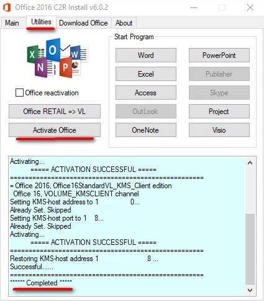The width and height of the screenshot is (264, 301).
Task: Open the Download Office tab
Action: point(83,23)
